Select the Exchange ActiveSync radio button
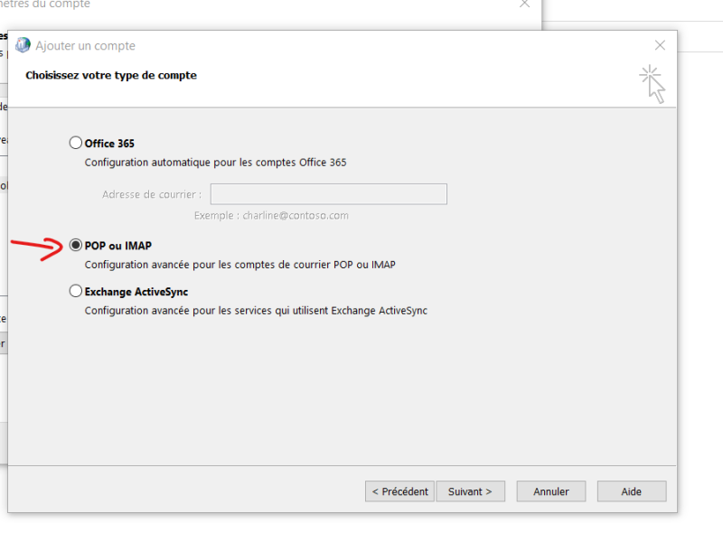 76,291
